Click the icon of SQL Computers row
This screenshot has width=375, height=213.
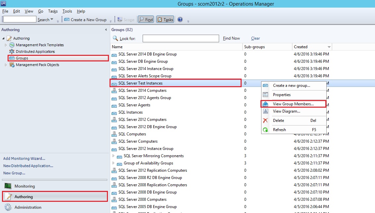114,134
